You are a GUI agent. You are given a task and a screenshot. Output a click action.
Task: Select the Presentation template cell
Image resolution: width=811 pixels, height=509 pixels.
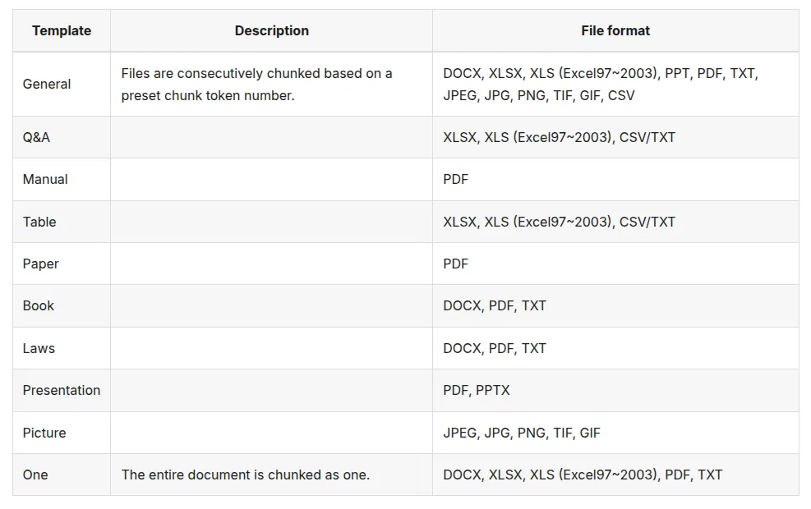pyautogui.click(x=62, y=390)
